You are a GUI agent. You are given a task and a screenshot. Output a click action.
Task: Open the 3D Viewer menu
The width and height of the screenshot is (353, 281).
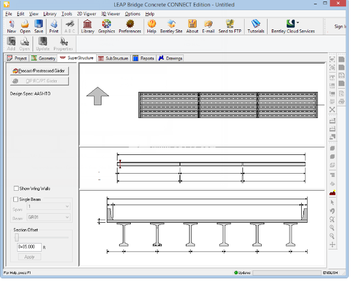click(x=111, y=14)
